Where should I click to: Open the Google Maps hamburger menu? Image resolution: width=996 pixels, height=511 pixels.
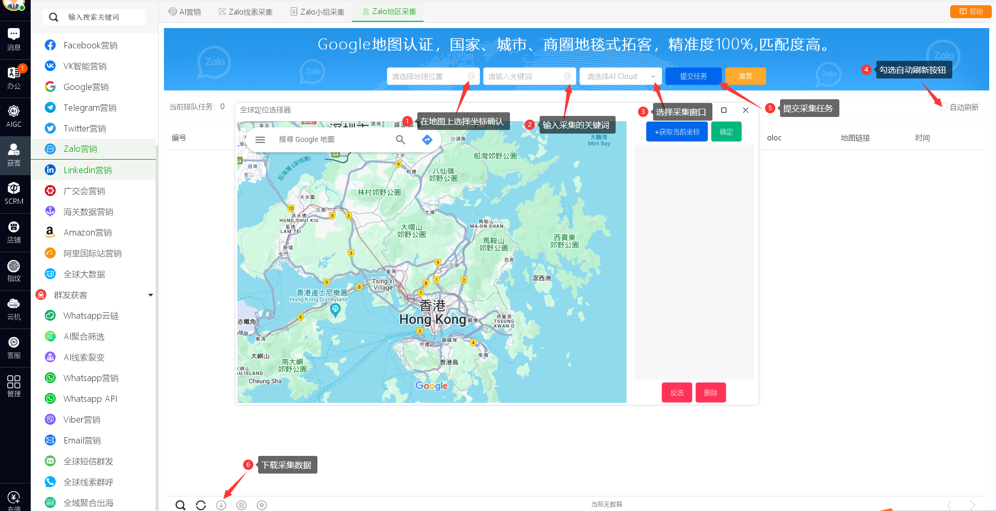[260, 139]
